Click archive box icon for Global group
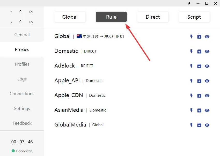Screen dimensions: 220x156 point(199,37)
